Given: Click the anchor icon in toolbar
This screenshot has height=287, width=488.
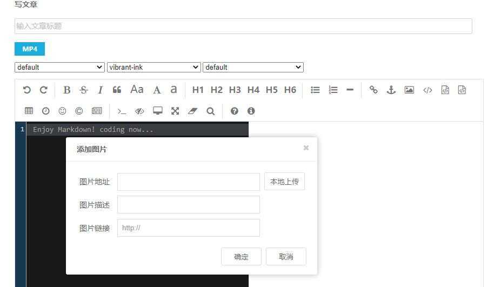Looking at the screenshot, I should pyautogui.click(x=391, y=90).
